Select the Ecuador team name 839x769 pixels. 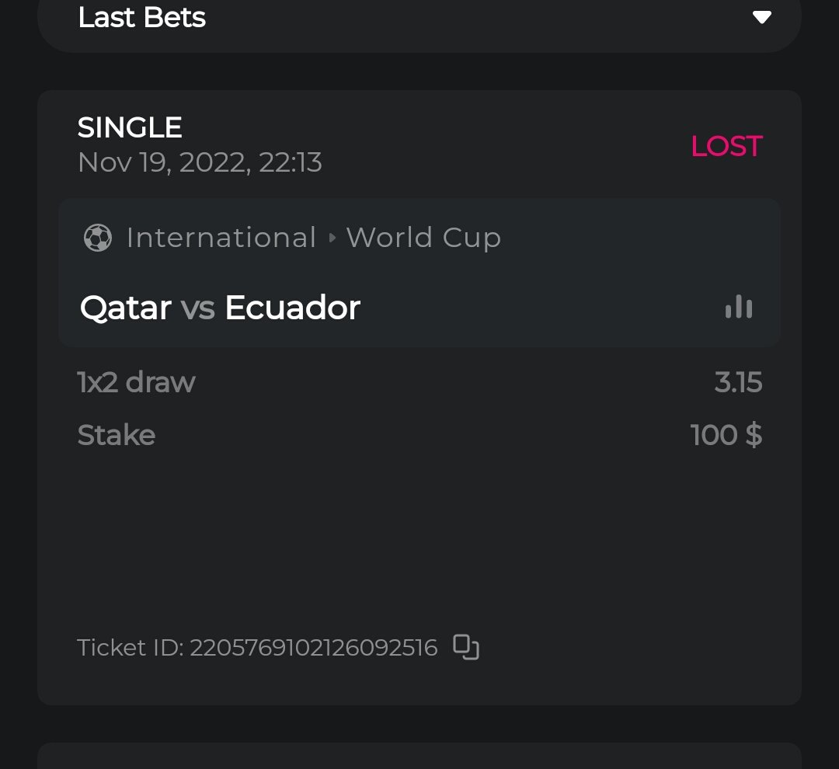(292, 308)
